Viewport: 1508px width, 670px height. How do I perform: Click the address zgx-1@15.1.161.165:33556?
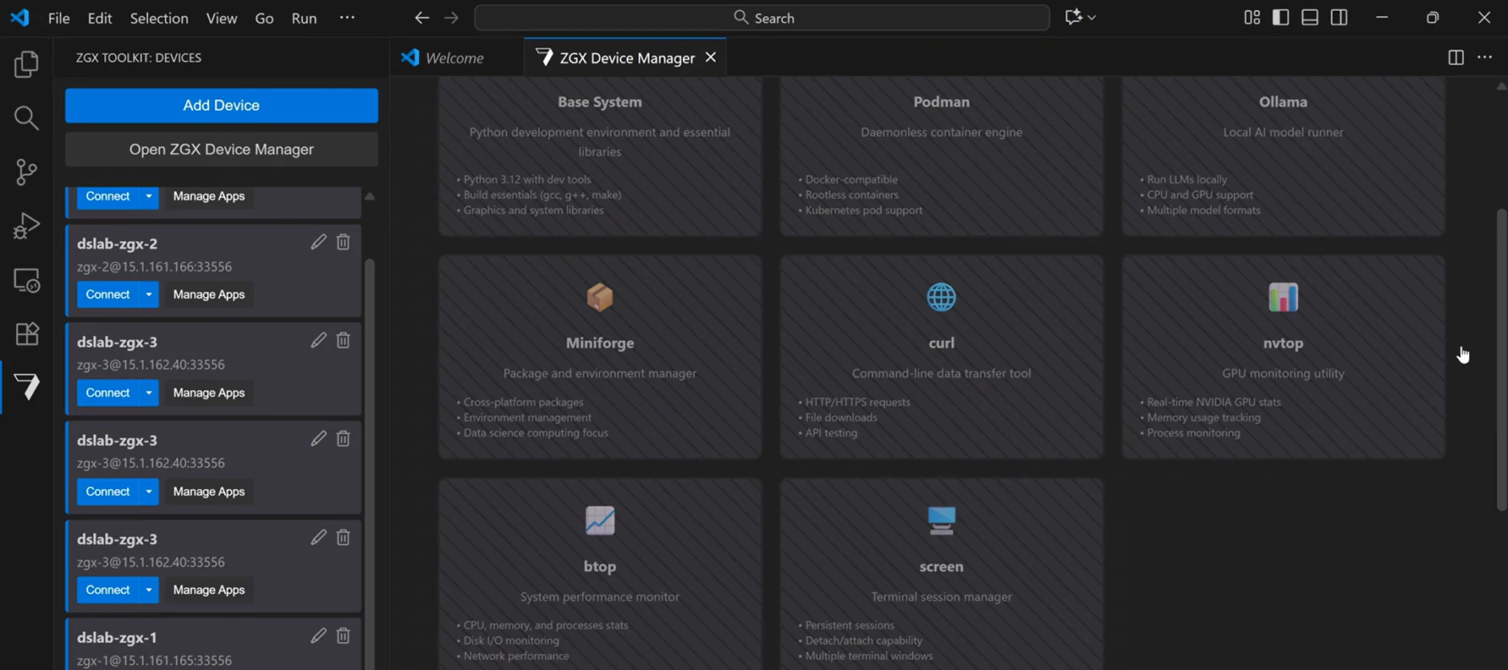(x=154, y=660)
